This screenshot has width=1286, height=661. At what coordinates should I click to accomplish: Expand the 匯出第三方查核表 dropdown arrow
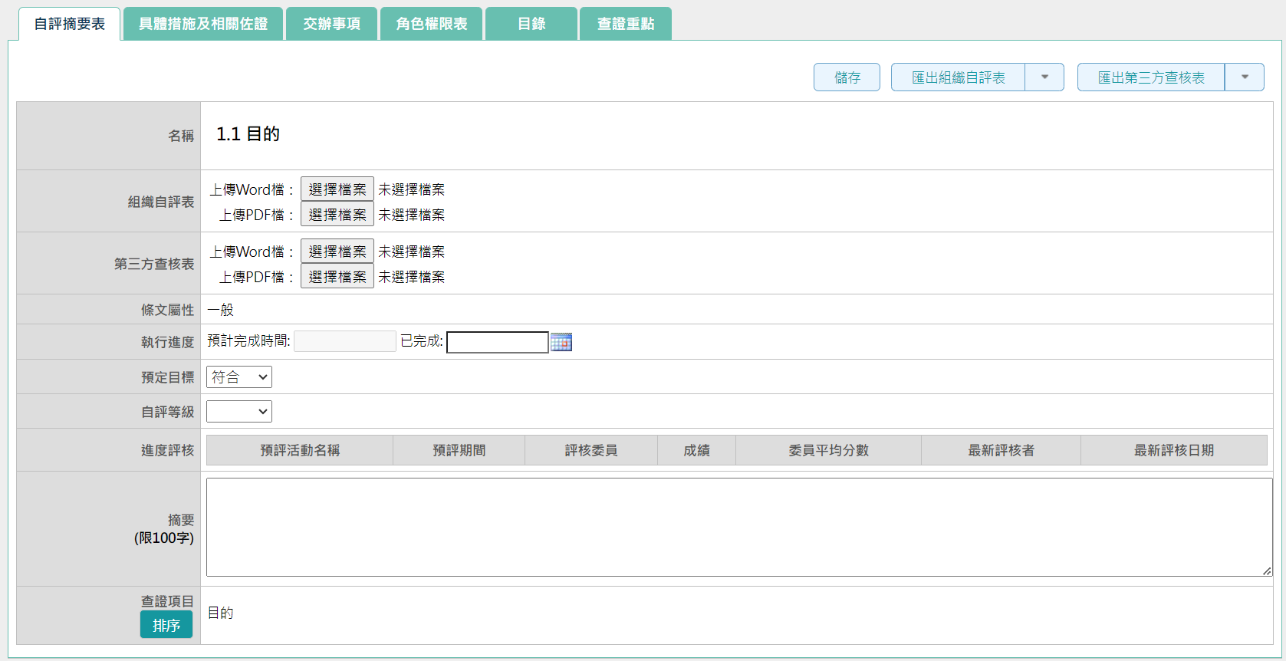pos(1244,77)
